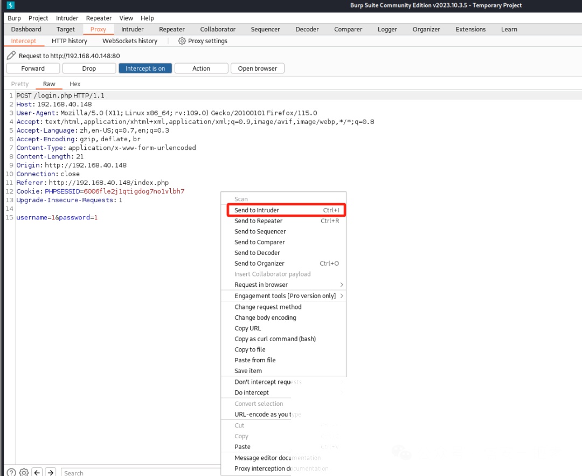Toggle the Intercept is on button
This screenshot has height=476, width=582.
coord(145,68)
